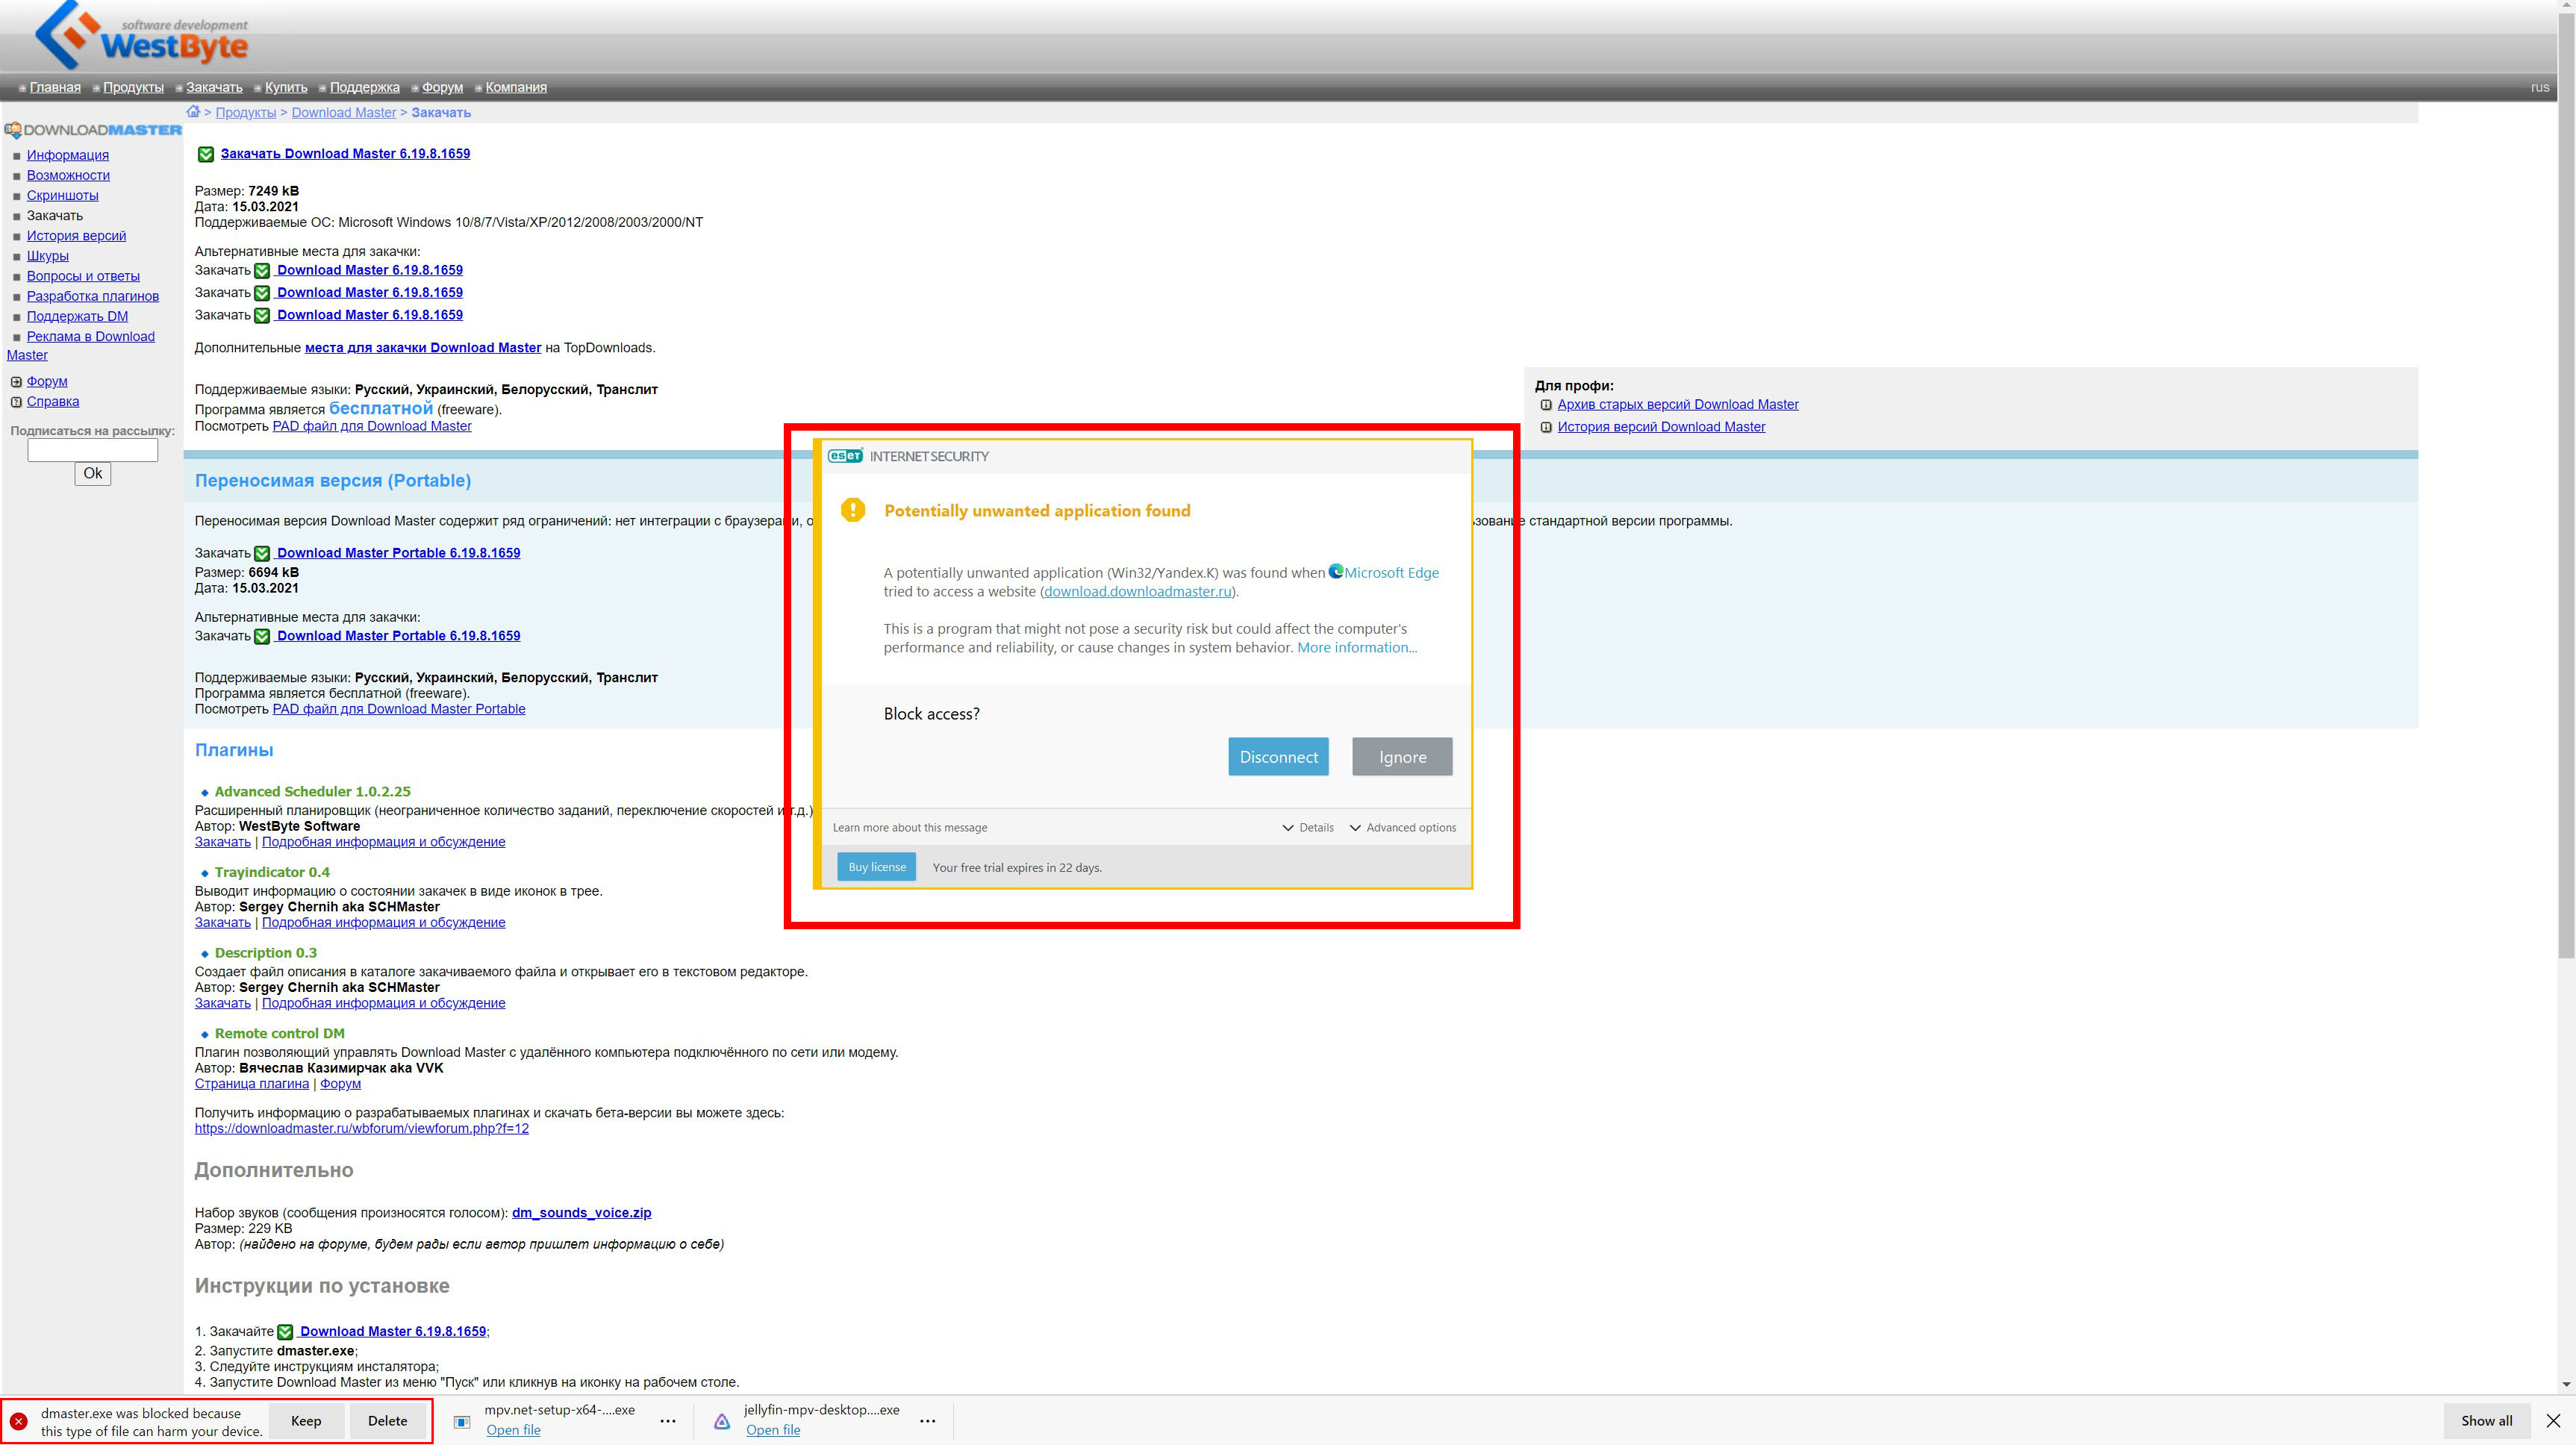This screenshot has height=1445, width=2576.
Task: Click the Microsoft Edge icon in ESET message
Action: 1336,572
